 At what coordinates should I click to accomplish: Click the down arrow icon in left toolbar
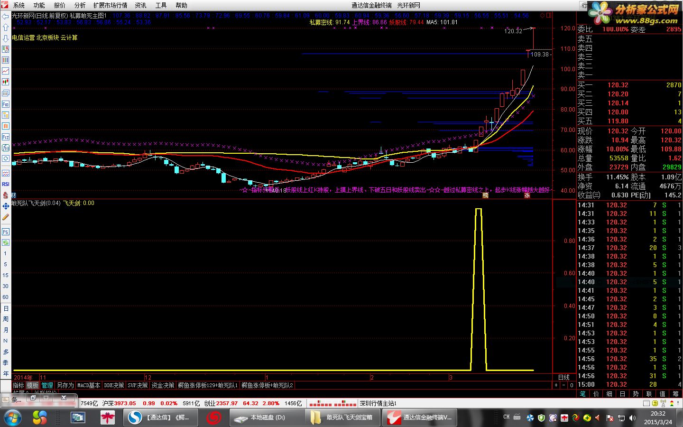pos(6,38)
